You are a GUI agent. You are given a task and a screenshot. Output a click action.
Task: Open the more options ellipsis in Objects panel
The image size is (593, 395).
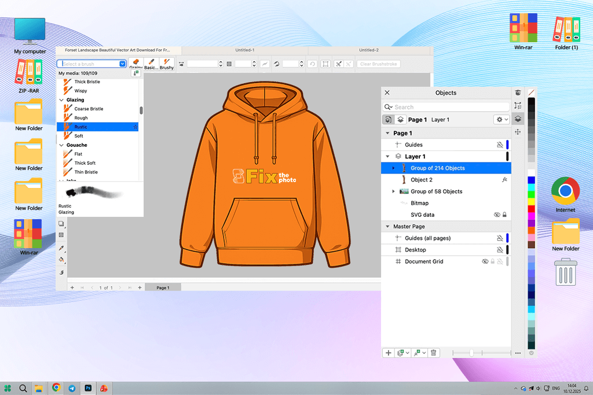click(518, 353)
